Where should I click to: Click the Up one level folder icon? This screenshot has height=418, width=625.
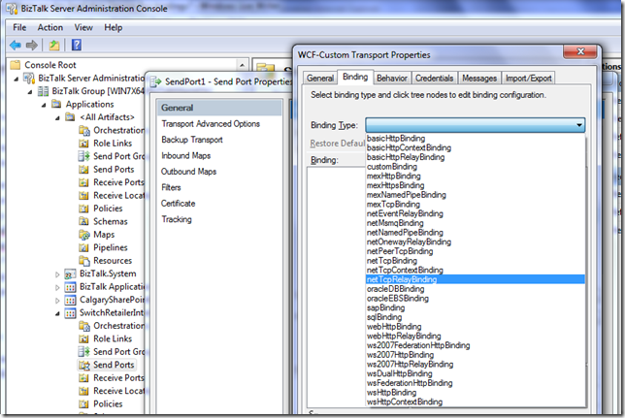tap(53, 45)
